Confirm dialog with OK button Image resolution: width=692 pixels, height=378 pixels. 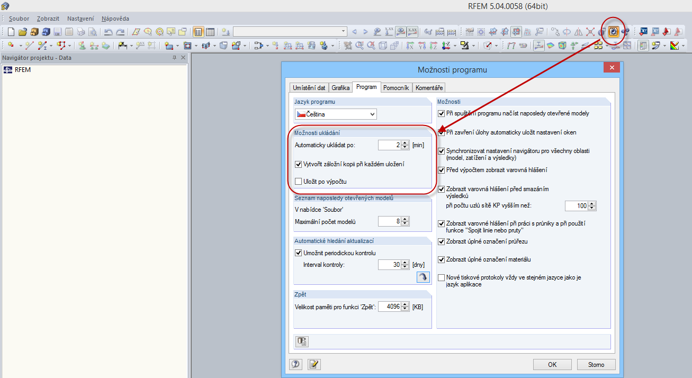[x=552, y=364]
